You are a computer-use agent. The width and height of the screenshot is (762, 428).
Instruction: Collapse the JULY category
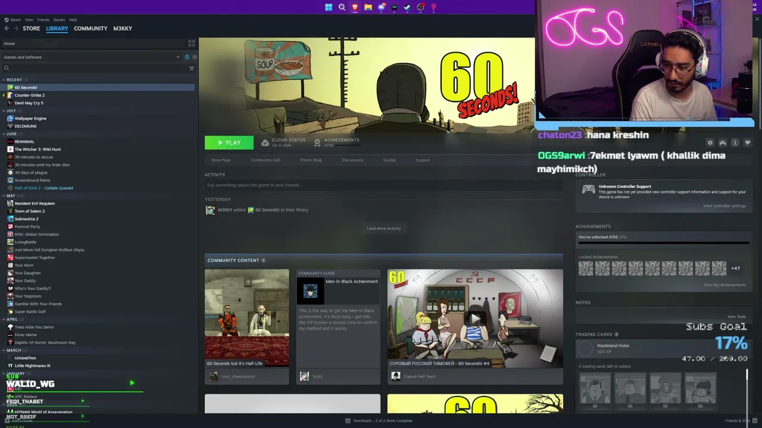point(4,111)
